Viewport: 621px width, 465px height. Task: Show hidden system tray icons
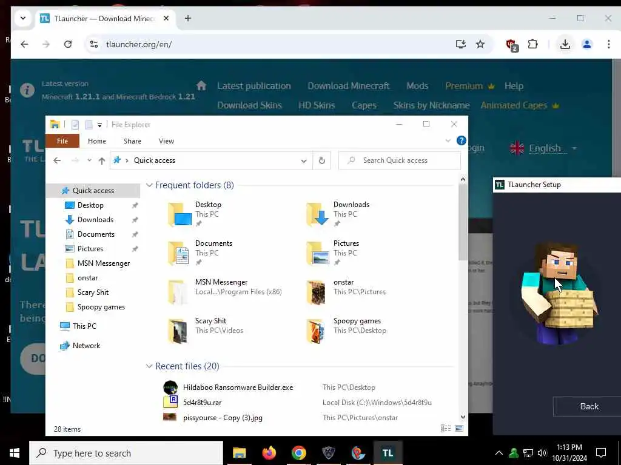(499, 453)
